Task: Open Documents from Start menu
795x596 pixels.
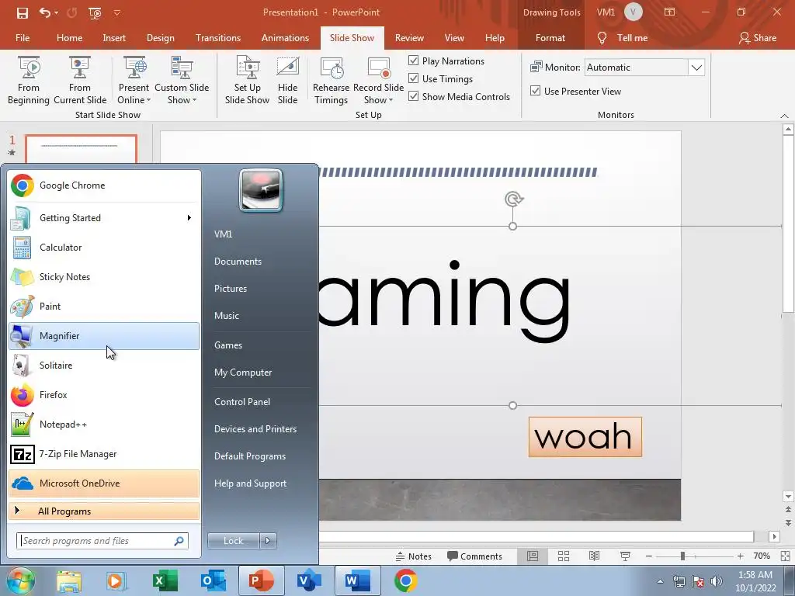Action: click(238, 262)
